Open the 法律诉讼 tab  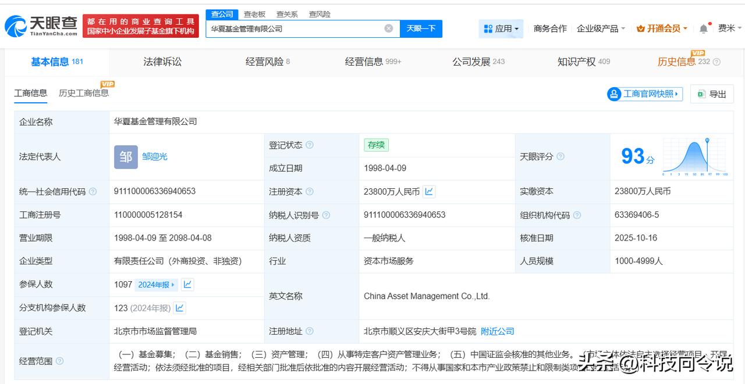[x=162, y=62]
